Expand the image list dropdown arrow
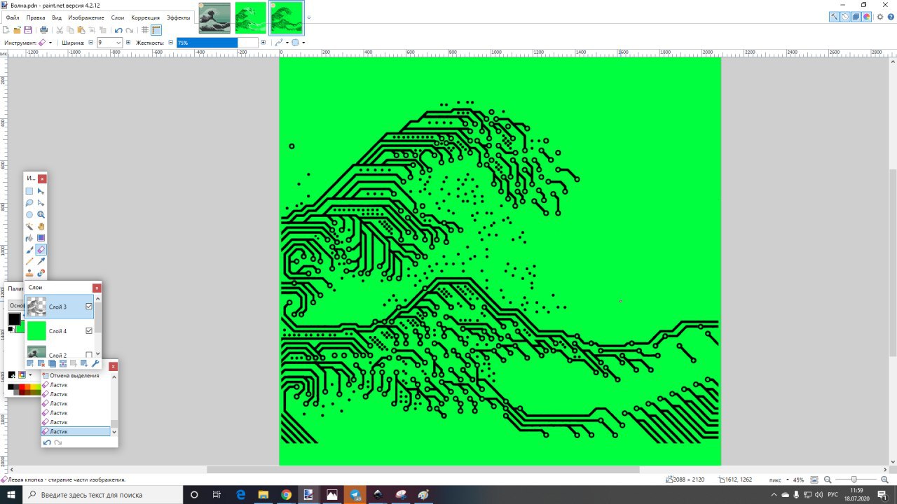This screenshot has width=897, height=504. point(309,17)
